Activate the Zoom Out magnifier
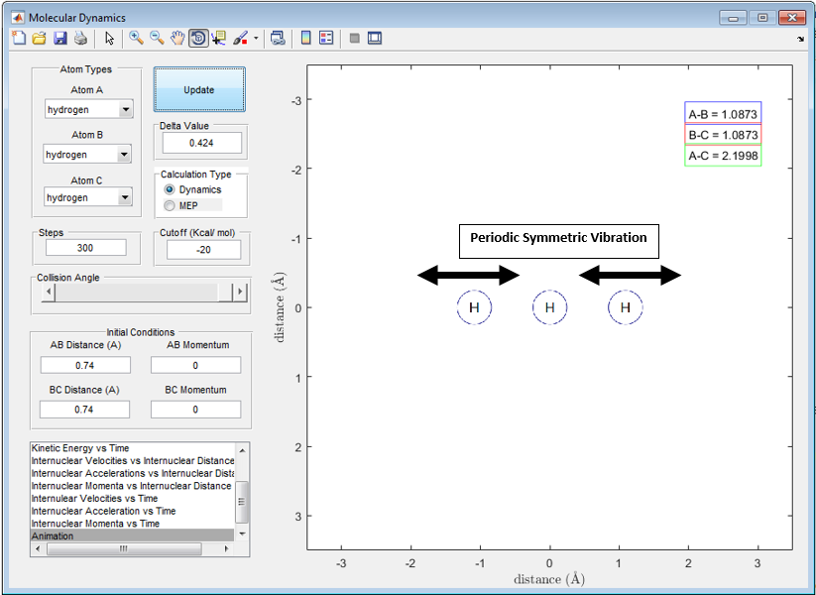The width and height of the screenshot is (816, 595). coord(157,38)
